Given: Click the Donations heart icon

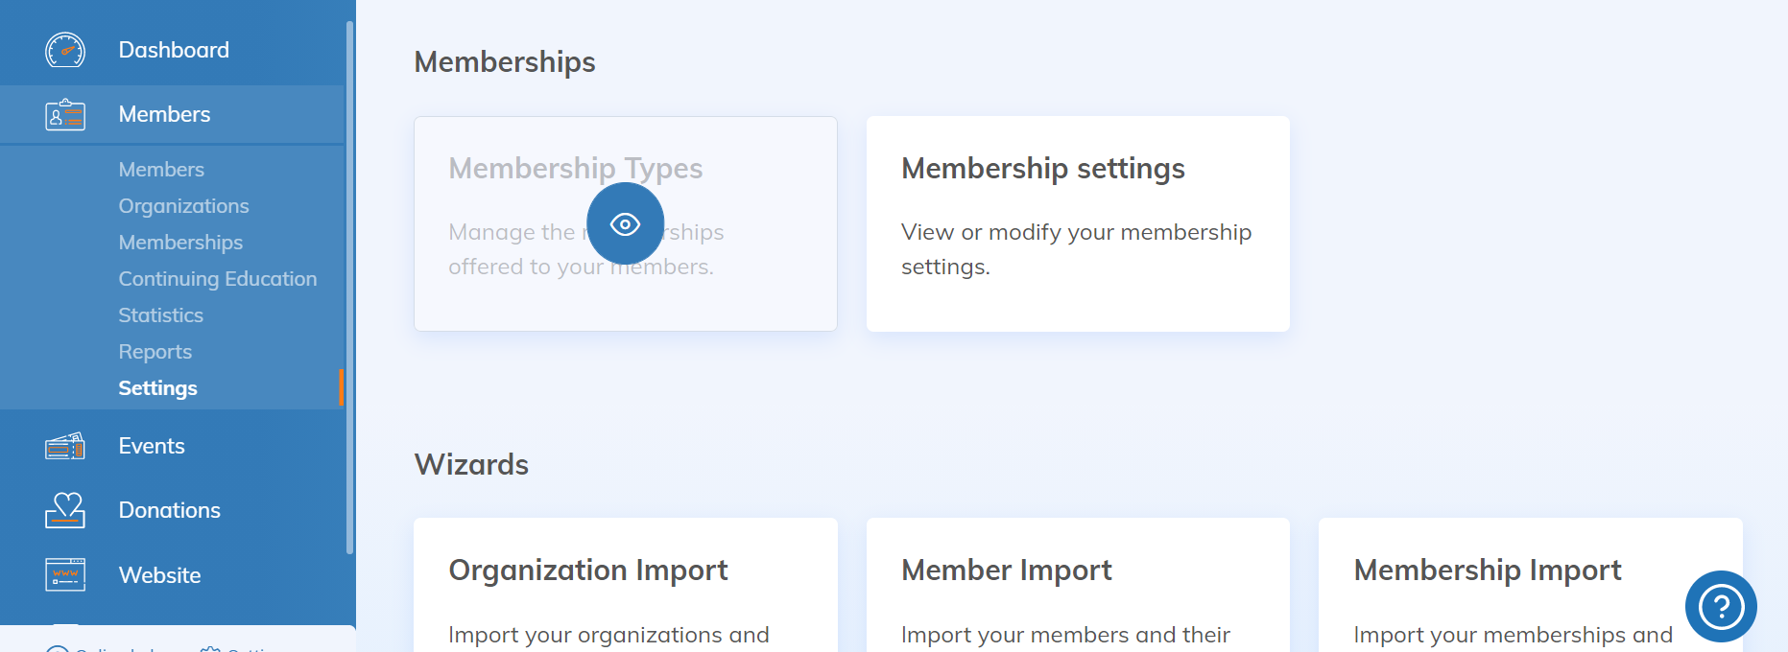Looking at the screenshot, I should (65, 510).
